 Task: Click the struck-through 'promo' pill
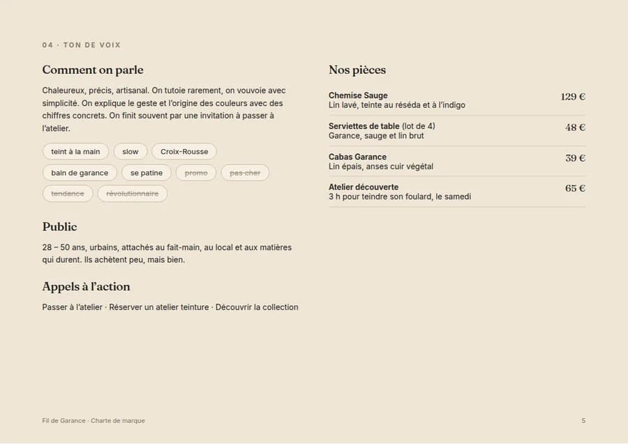pos(196,173)
